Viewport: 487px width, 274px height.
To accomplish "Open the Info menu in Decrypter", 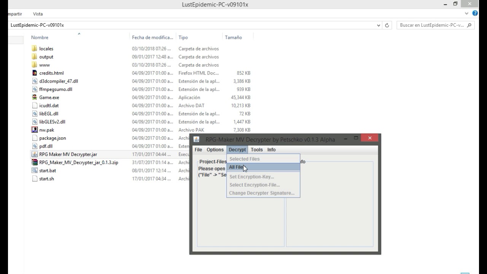I will click(x=271, y=150).
